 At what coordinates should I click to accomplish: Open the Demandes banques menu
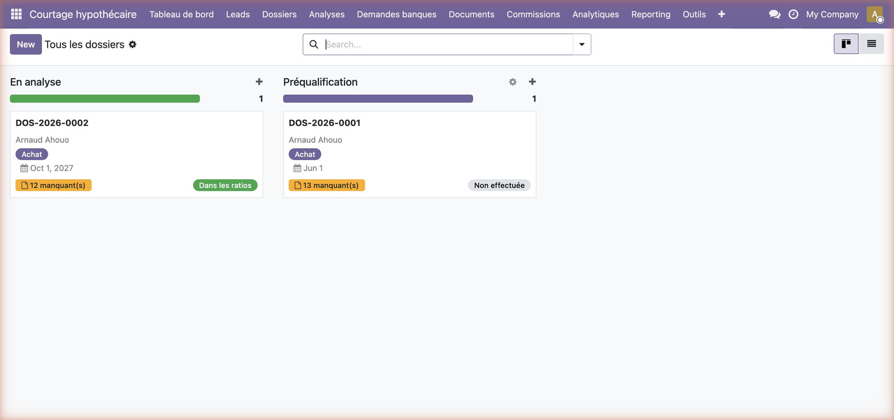[x=397, y=14]
